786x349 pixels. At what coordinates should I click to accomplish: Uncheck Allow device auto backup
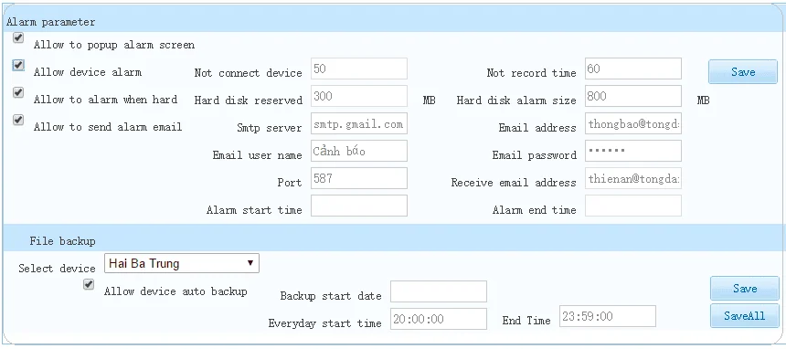pyautogui.click(x=89, y=284)
